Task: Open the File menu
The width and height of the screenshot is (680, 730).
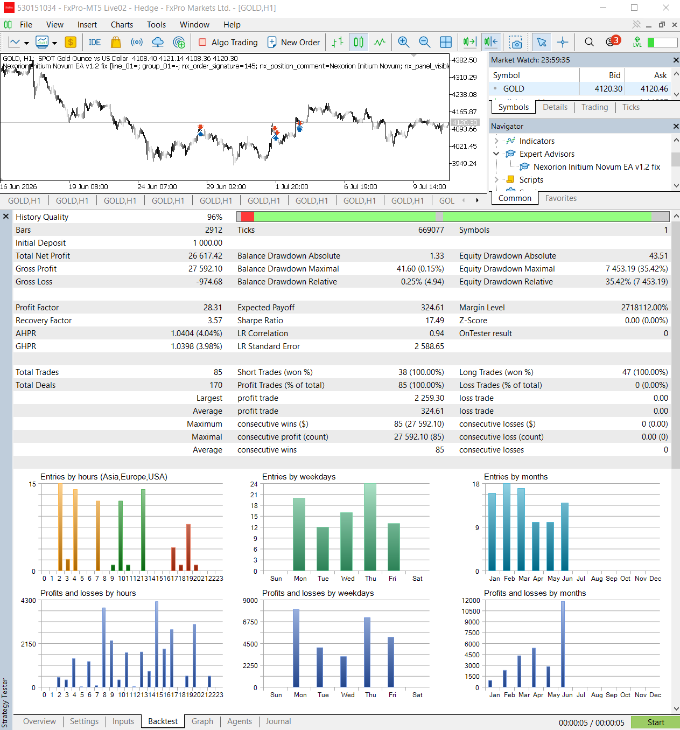Action: click(x=26, y=25)
